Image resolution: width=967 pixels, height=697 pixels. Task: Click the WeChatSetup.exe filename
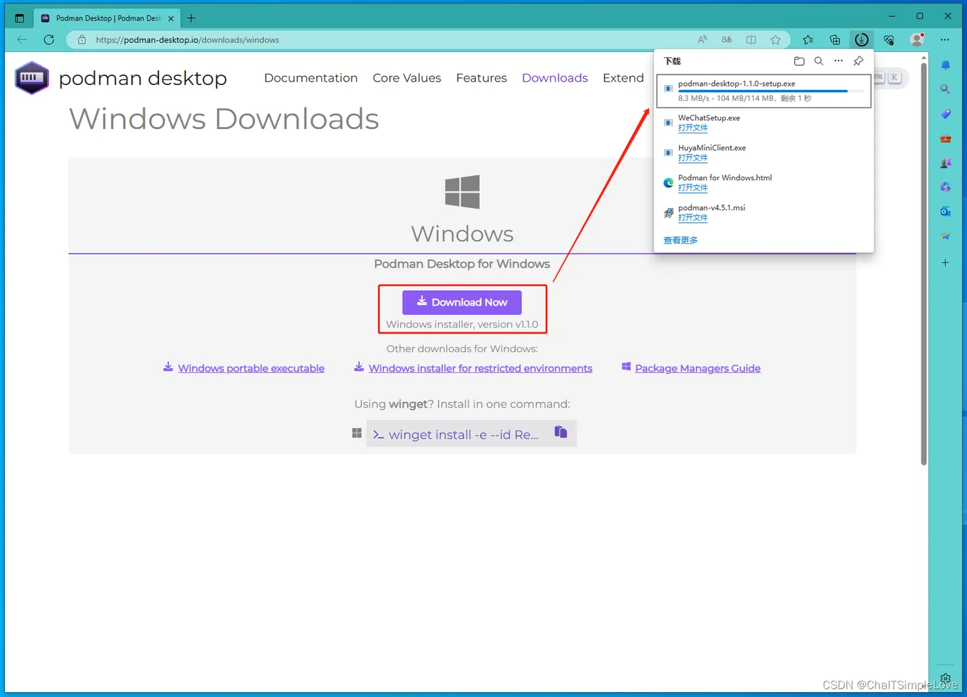tap(709, 118)
